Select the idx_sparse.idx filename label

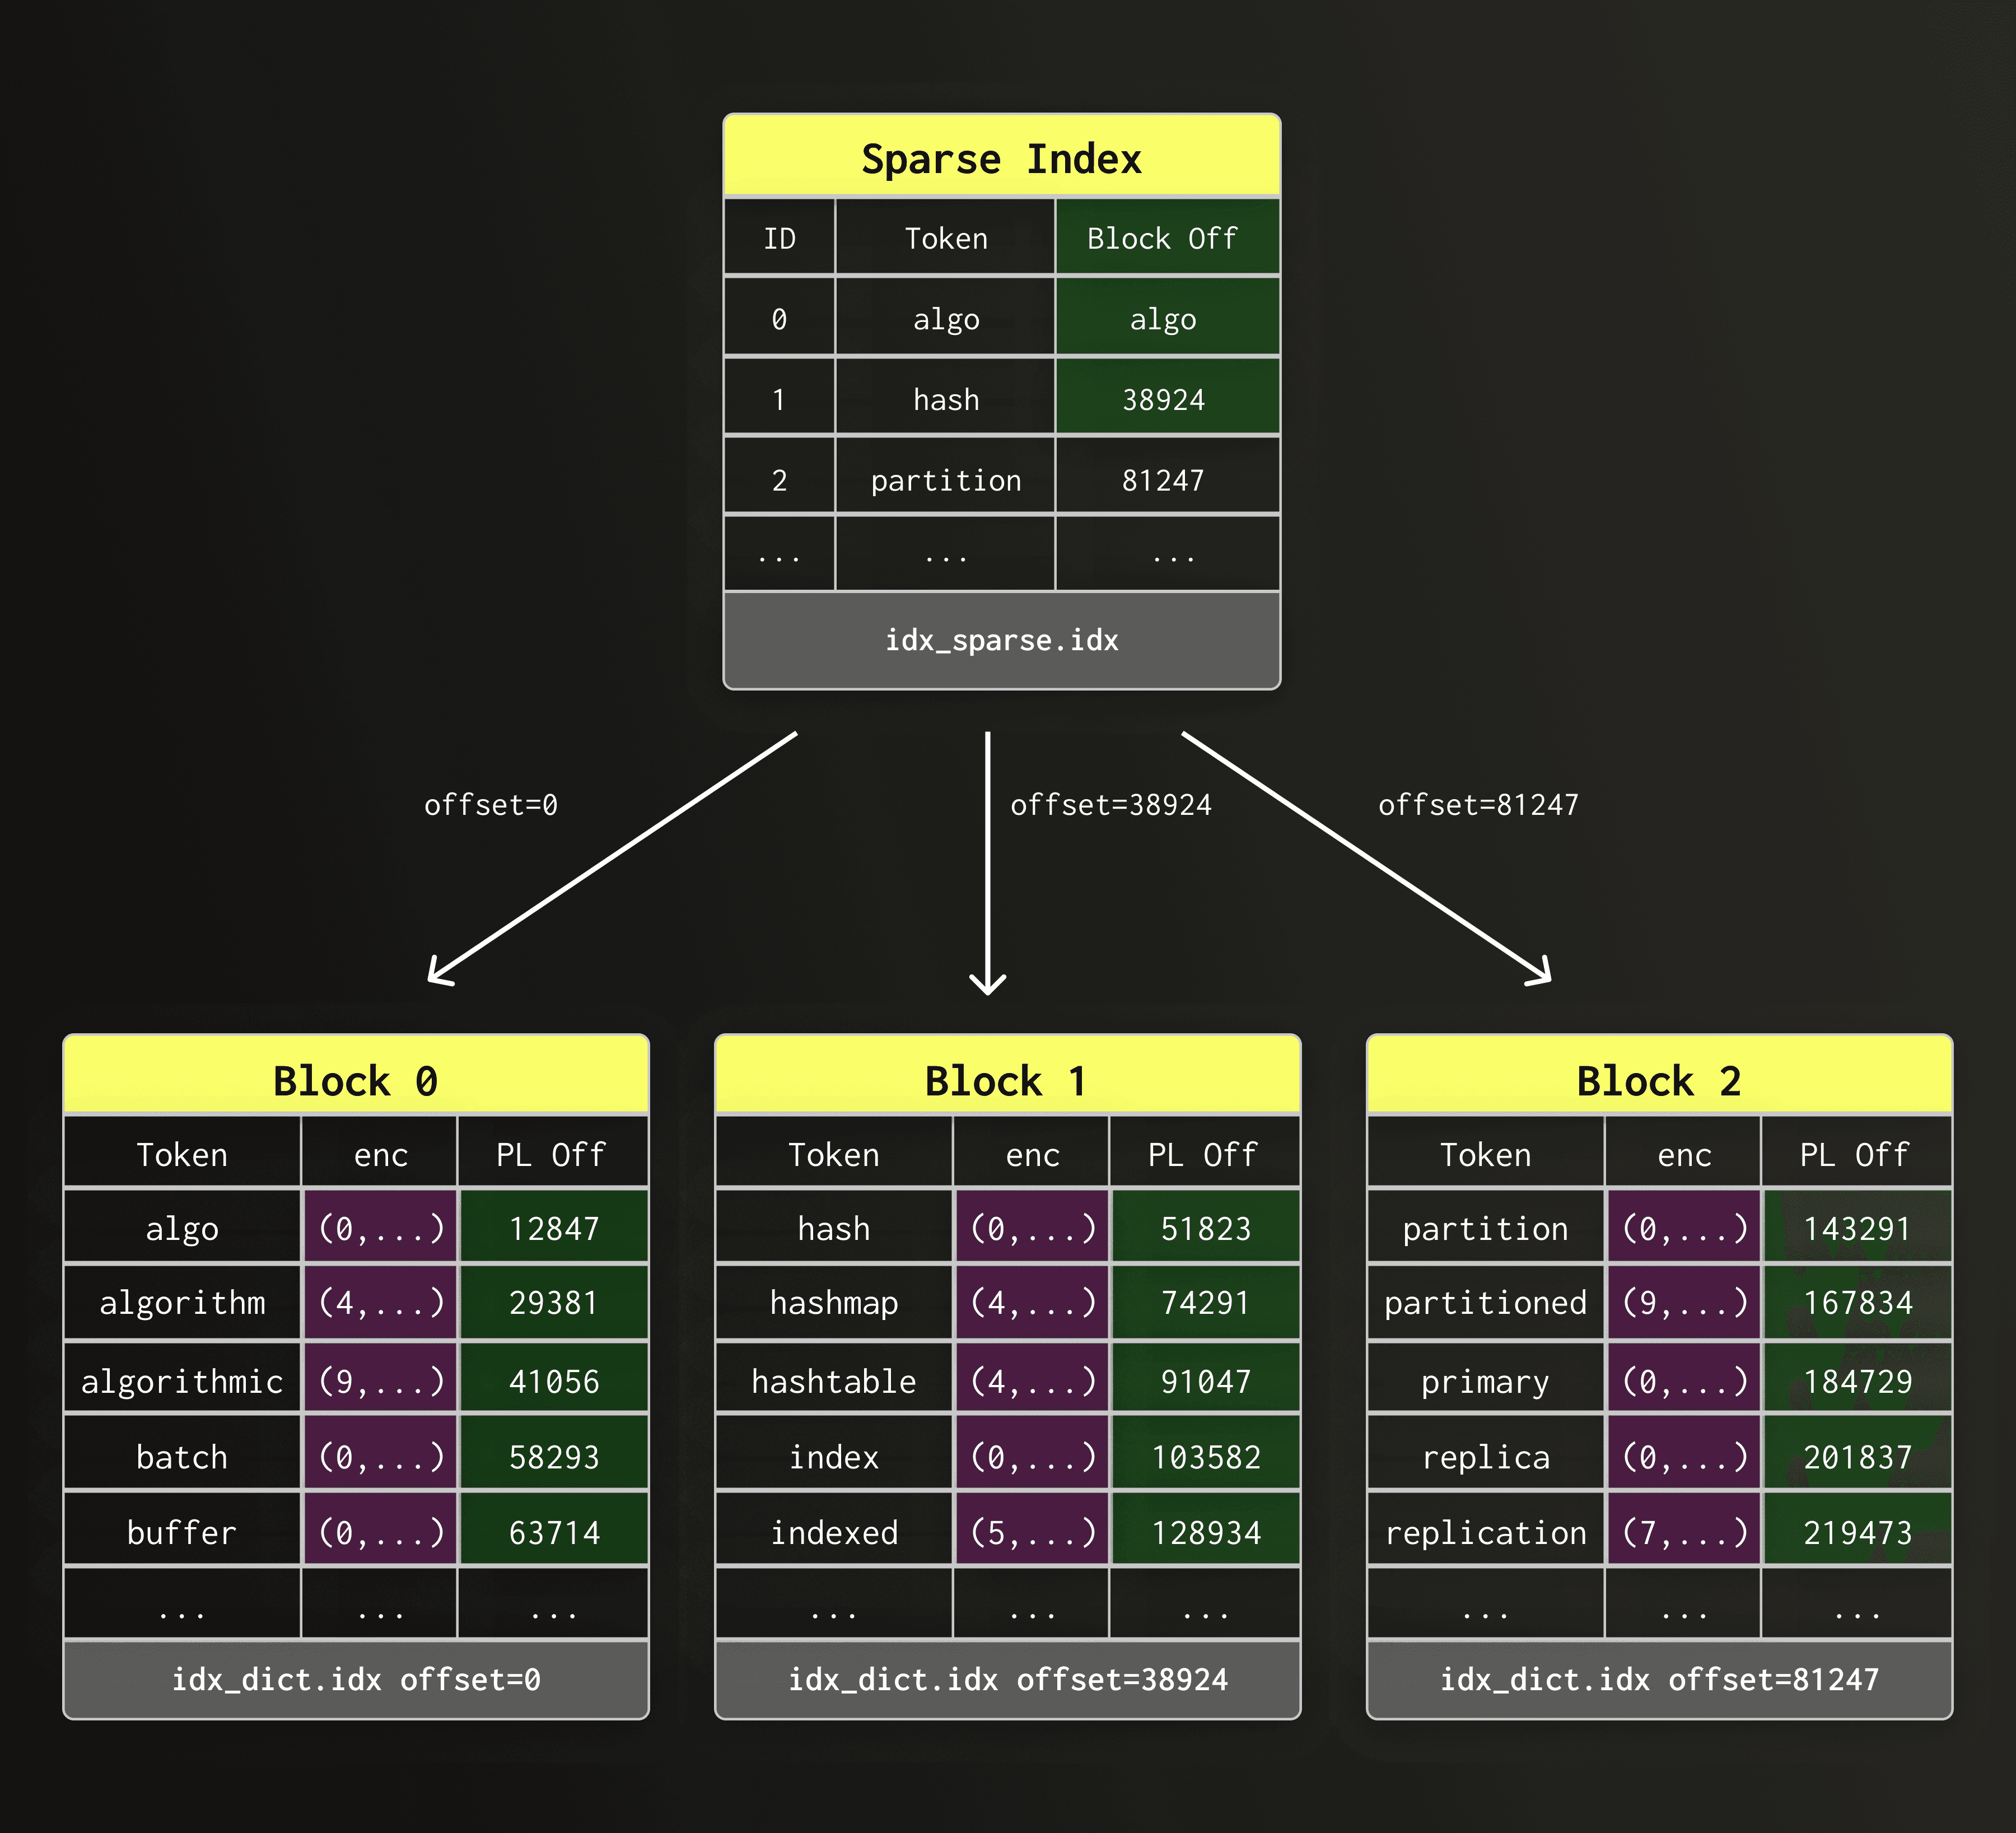pyautogui.click(x=1003, y=641)
